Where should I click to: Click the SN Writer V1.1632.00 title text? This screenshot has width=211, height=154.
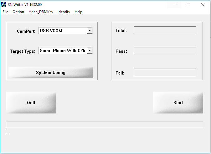(x=25, y=5)
